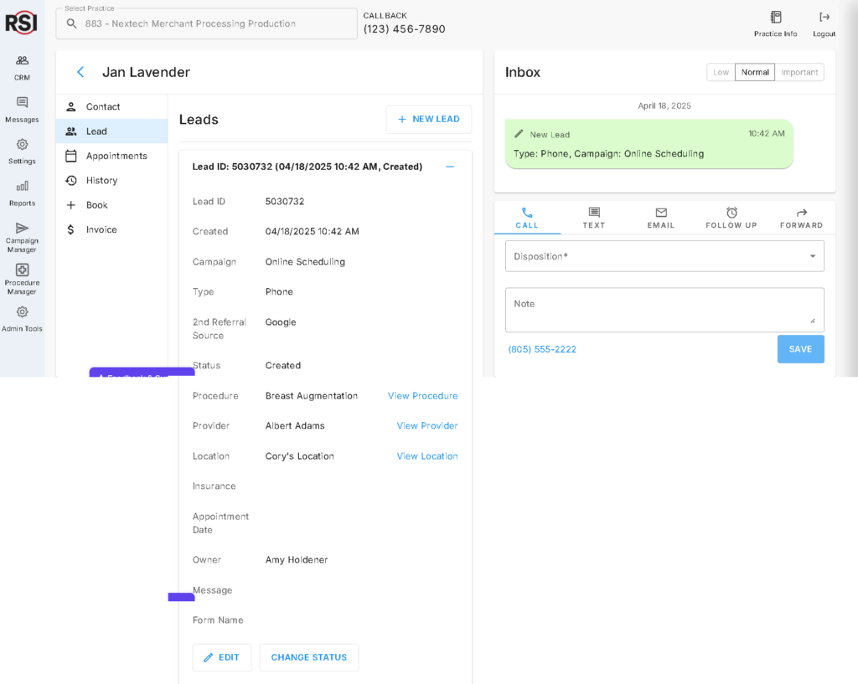The width and height of the screenshot is (858, 684).
Task: Open the History menu item
Action: 111,181
